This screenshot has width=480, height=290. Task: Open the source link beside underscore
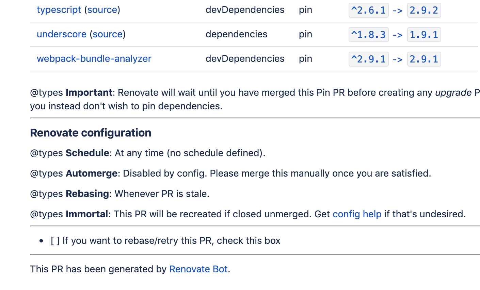(x=108, y=34)
